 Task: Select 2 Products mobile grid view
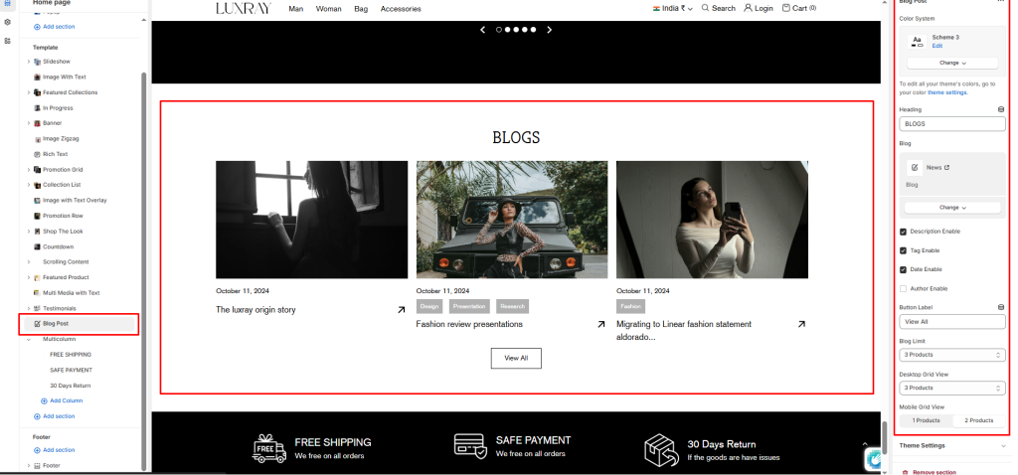pos(979,420)
